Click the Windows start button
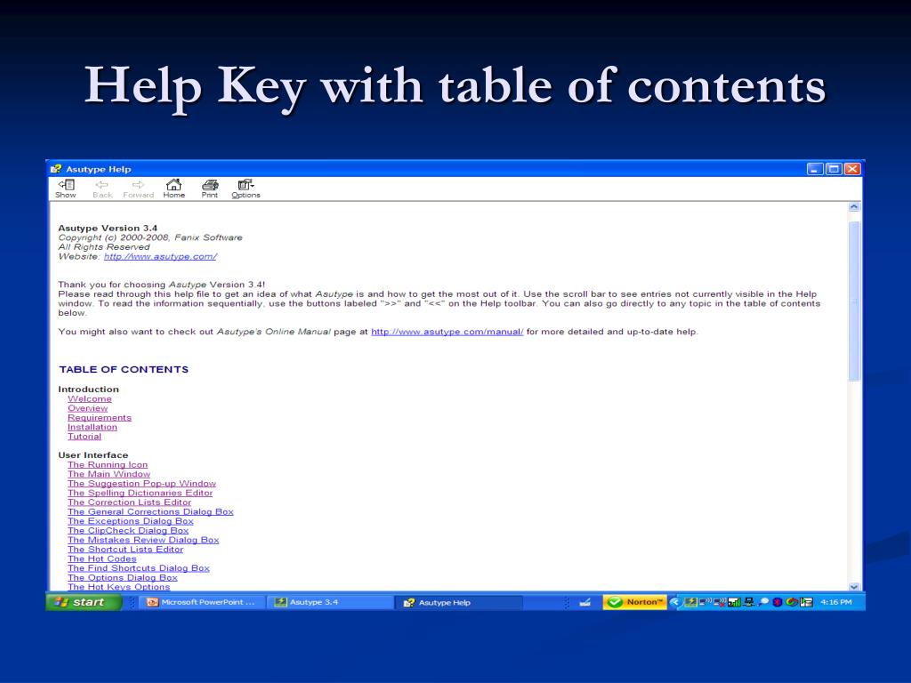The image size is (911, 683). (x=84, y=602)
